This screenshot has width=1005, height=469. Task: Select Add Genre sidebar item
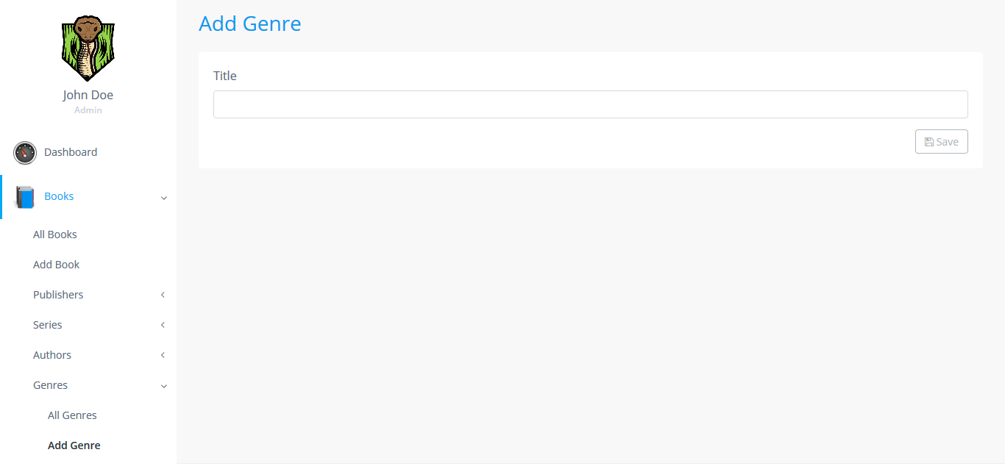pyautogui.click(x=74, y=445)
